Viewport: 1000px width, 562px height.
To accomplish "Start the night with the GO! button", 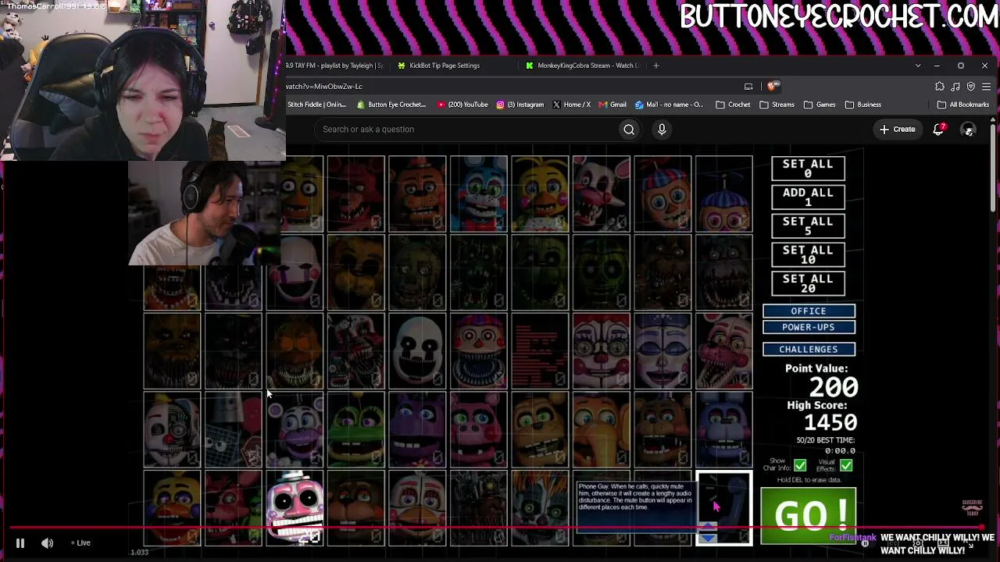I will click(x=809, y=515).
